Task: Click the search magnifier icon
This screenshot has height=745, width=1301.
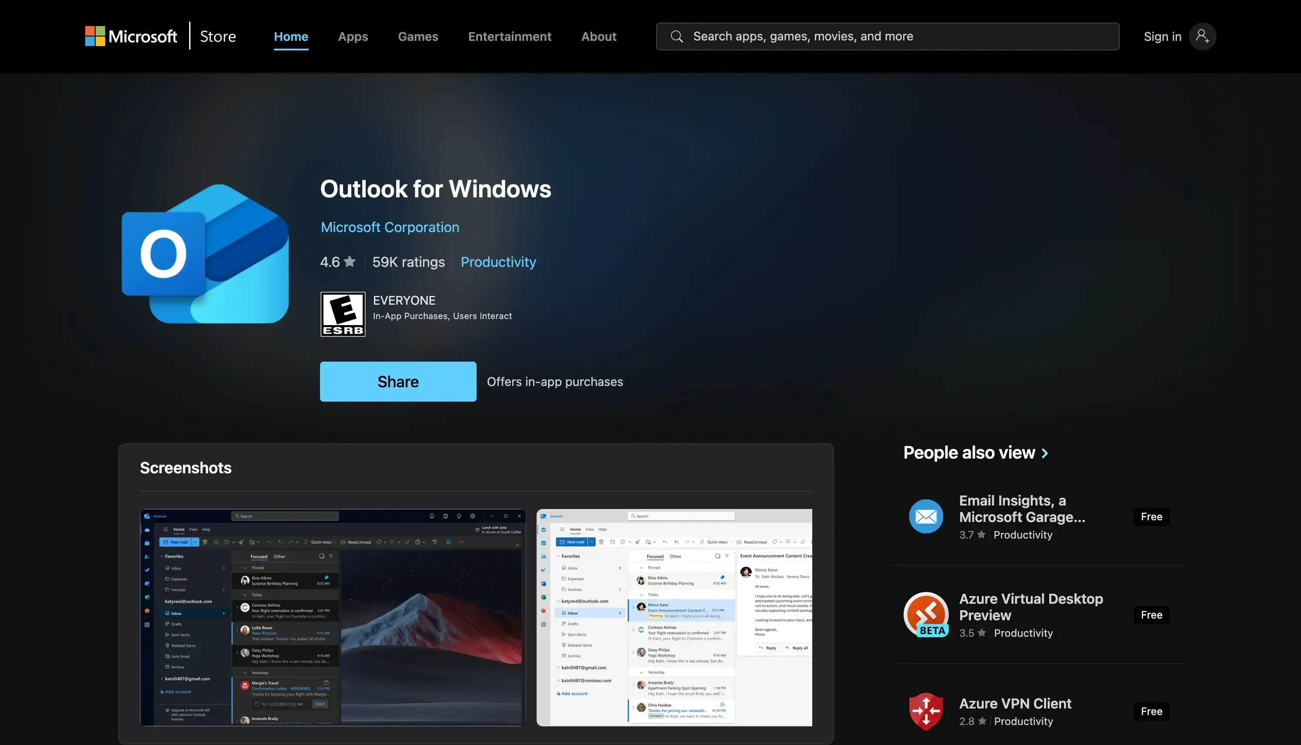Action: point(677,36)
